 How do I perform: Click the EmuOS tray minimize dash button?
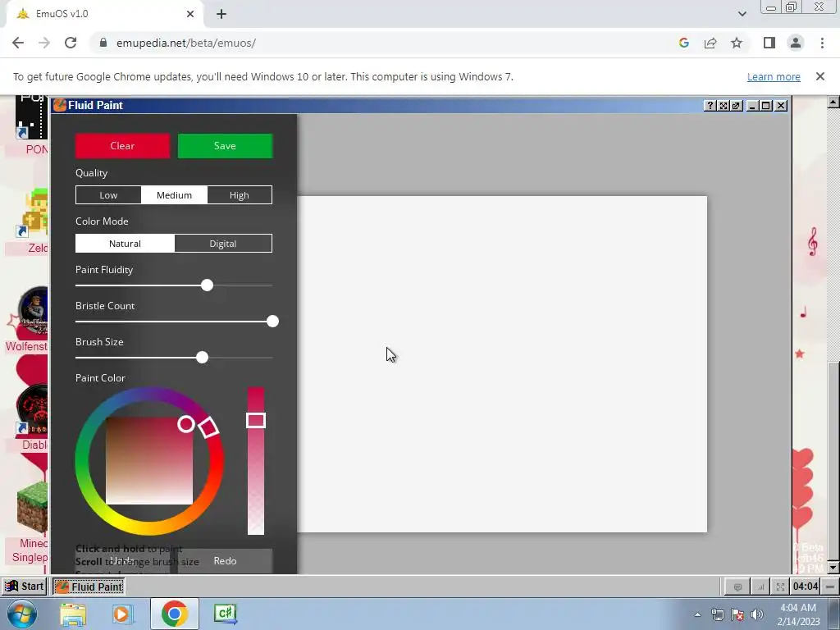[x=830, y=587]
